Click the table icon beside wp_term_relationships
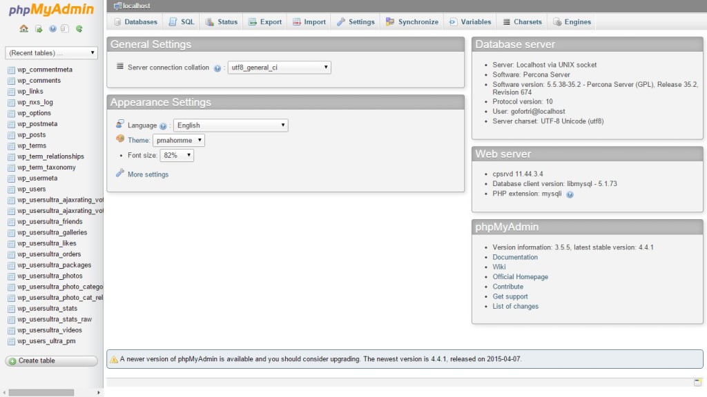 11,157
